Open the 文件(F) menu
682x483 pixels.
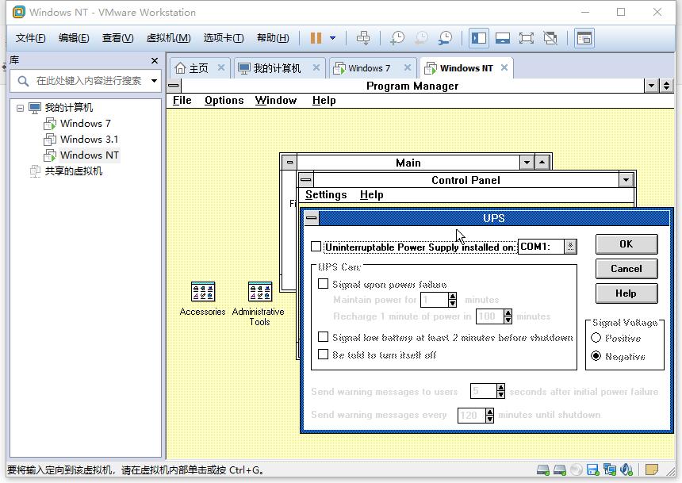(30, 38)
